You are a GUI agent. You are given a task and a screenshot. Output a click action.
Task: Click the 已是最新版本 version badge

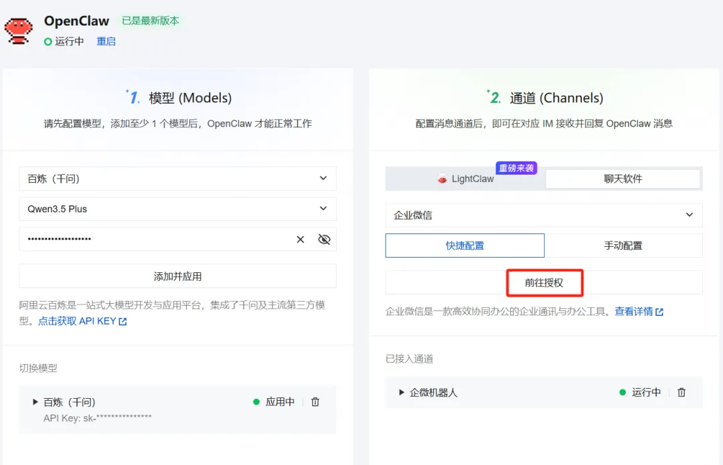click(151, 21)
